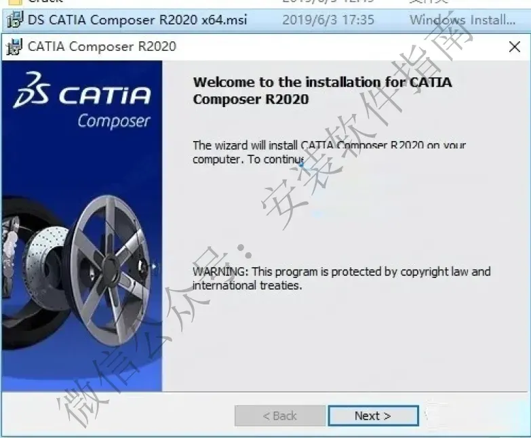This screenshot has width=531, height=438.
Task: Click the CATIA wordmark in the blue banner
Action: (x=105, y=95)
